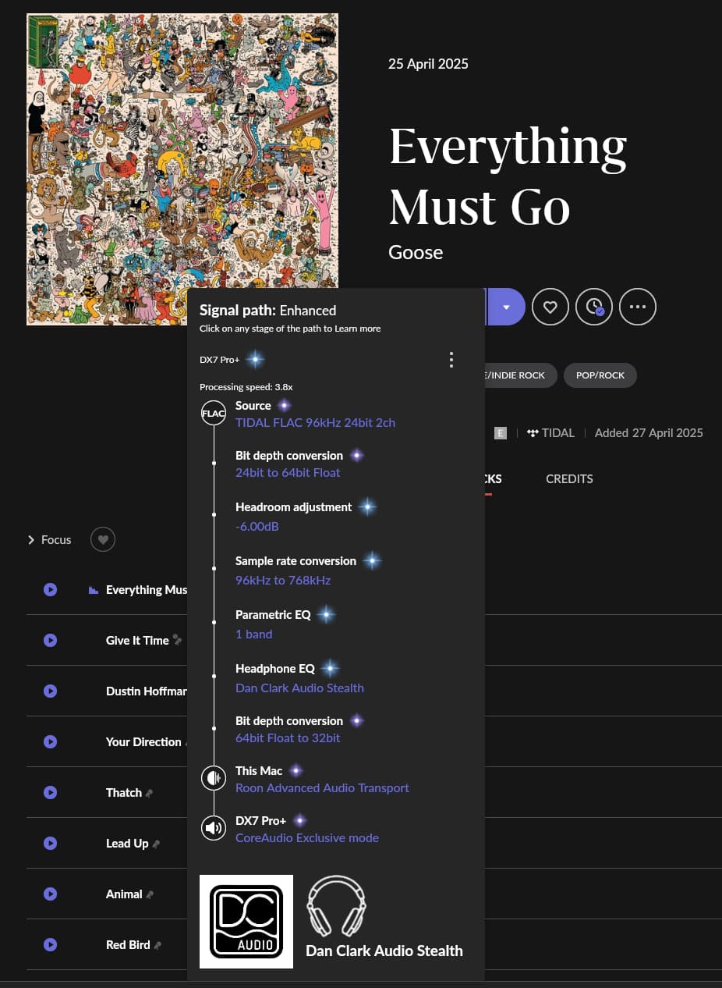Click the Signal path: Enhanced heading
The image size is (722, 988).
click(x=267, y=311)
